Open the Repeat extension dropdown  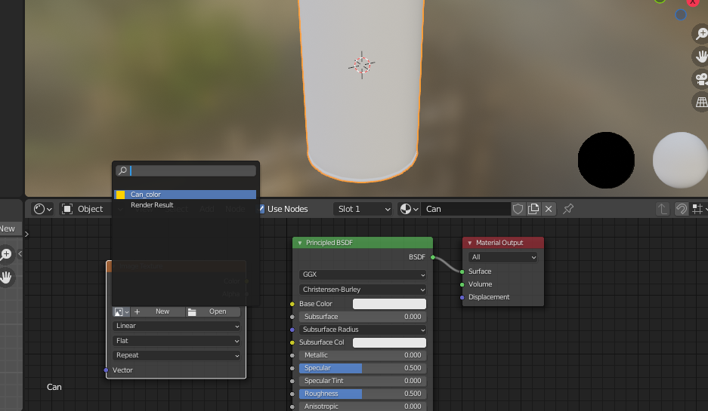point(176,355)
